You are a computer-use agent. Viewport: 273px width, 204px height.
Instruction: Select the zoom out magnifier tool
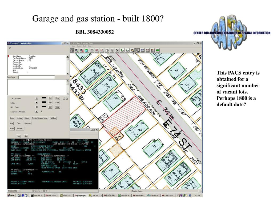(102, 50)
